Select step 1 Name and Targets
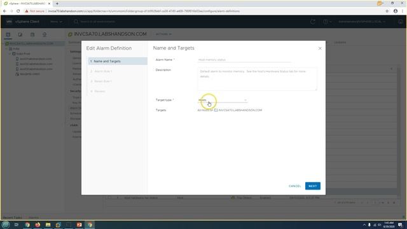The height and width of the screenshot is (229, 407). (118, 61)
